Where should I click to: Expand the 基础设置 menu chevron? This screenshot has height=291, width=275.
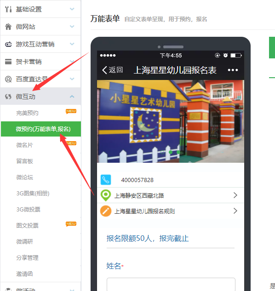(x=72, y=9)
